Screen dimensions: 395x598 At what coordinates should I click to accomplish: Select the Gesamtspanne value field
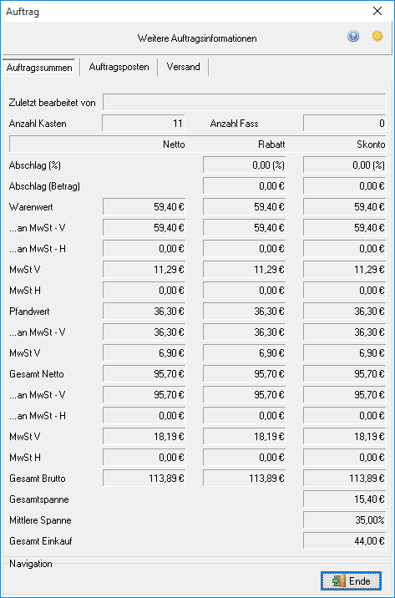pyautogui.click(x=345, y=499)
